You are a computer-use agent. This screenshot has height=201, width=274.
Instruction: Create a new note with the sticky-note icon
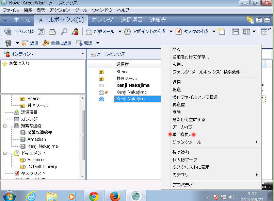pos(222,32)
